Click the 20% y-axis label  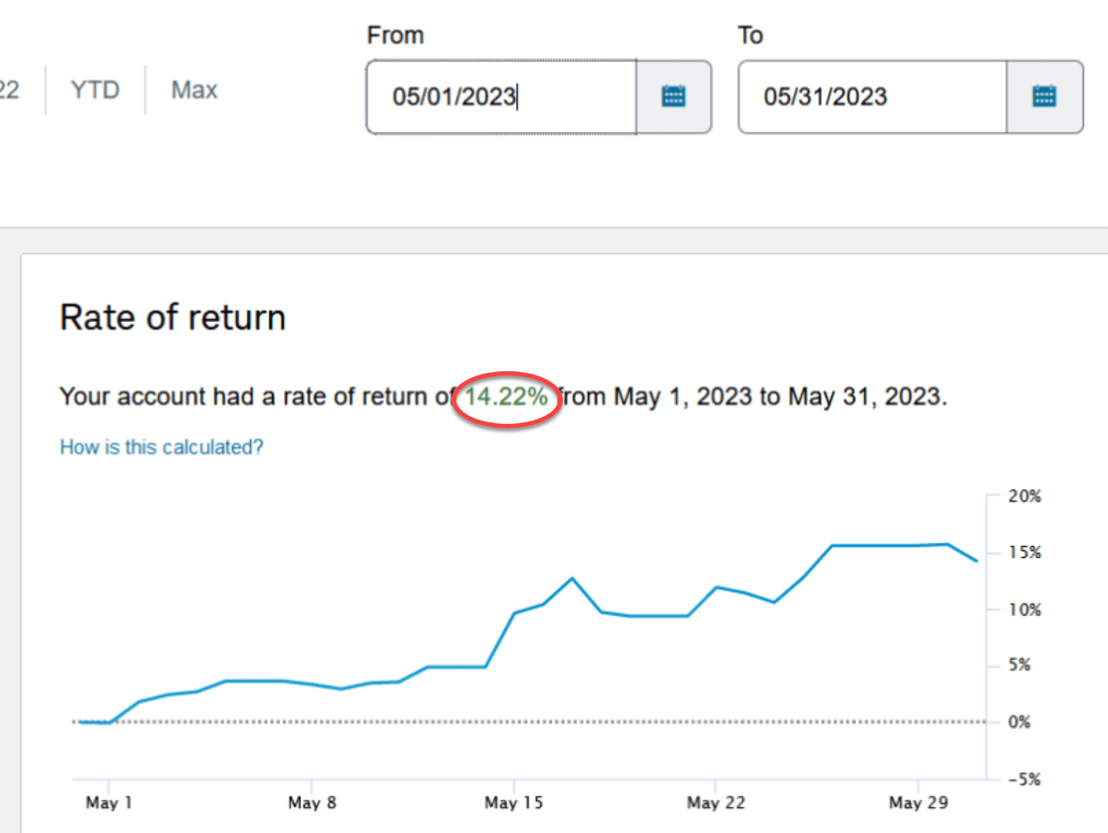coord(1024,496)
